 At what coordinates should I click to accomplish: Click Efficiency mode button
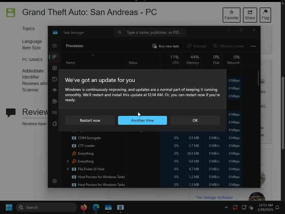(228, 46)
